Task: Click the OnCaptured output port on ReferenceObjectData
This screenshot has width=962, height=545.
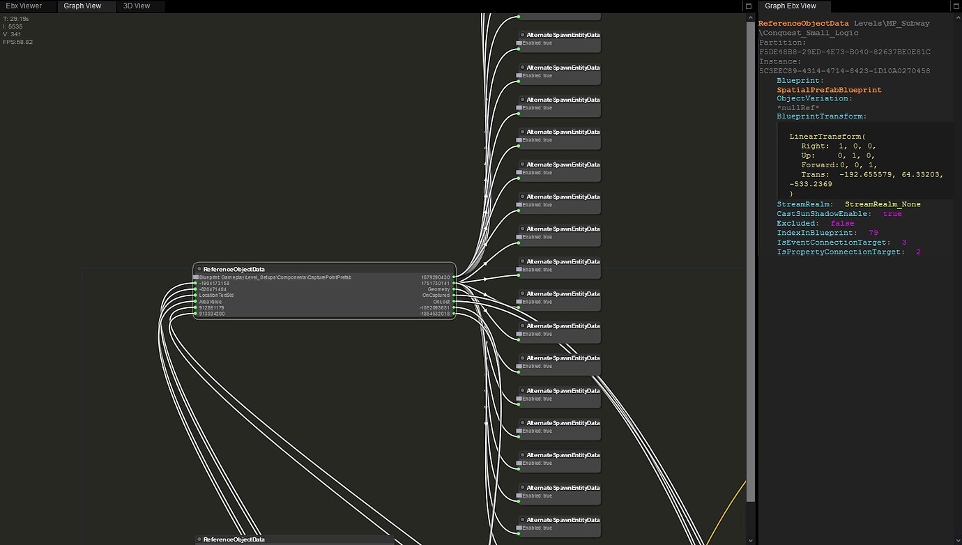Action: pos(454,295)
